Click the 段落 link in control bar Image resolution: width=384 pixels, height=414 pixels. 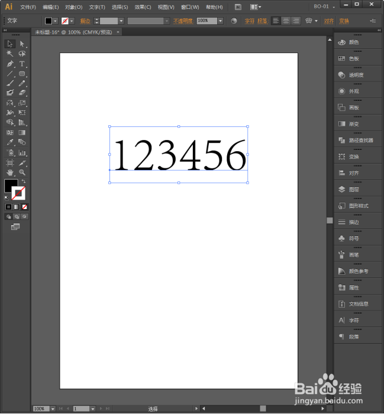pyautogui.click(x=262, y=21)
